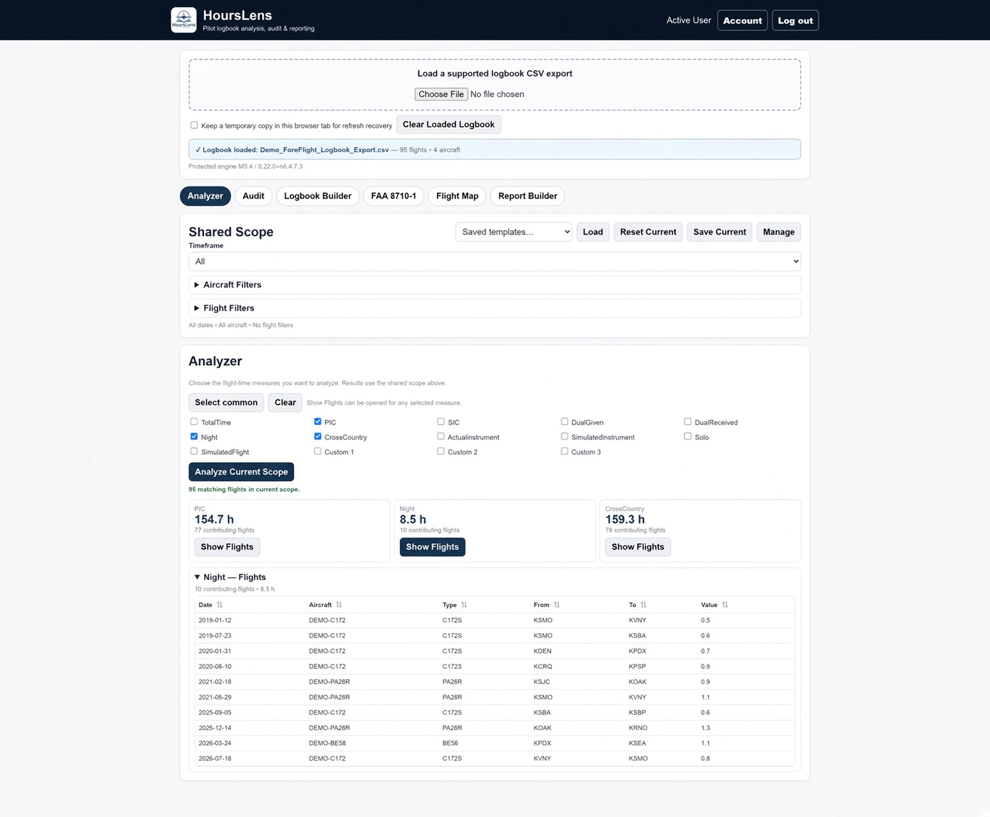Click the 2019-01-12 flight date cell
990x817 pixels.
215,620
